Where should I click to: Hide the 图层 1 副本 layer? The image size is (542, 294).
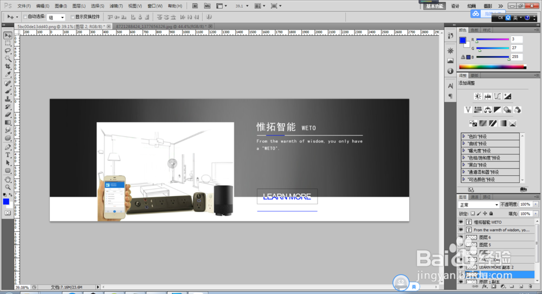pyautogui.click(x=461, y=282)
